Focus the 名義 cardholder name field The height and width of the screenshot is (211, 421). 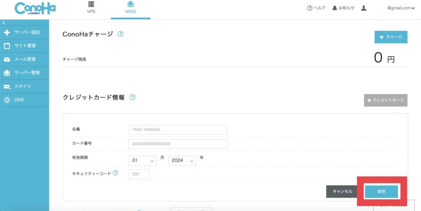click(x=178, y=130)
